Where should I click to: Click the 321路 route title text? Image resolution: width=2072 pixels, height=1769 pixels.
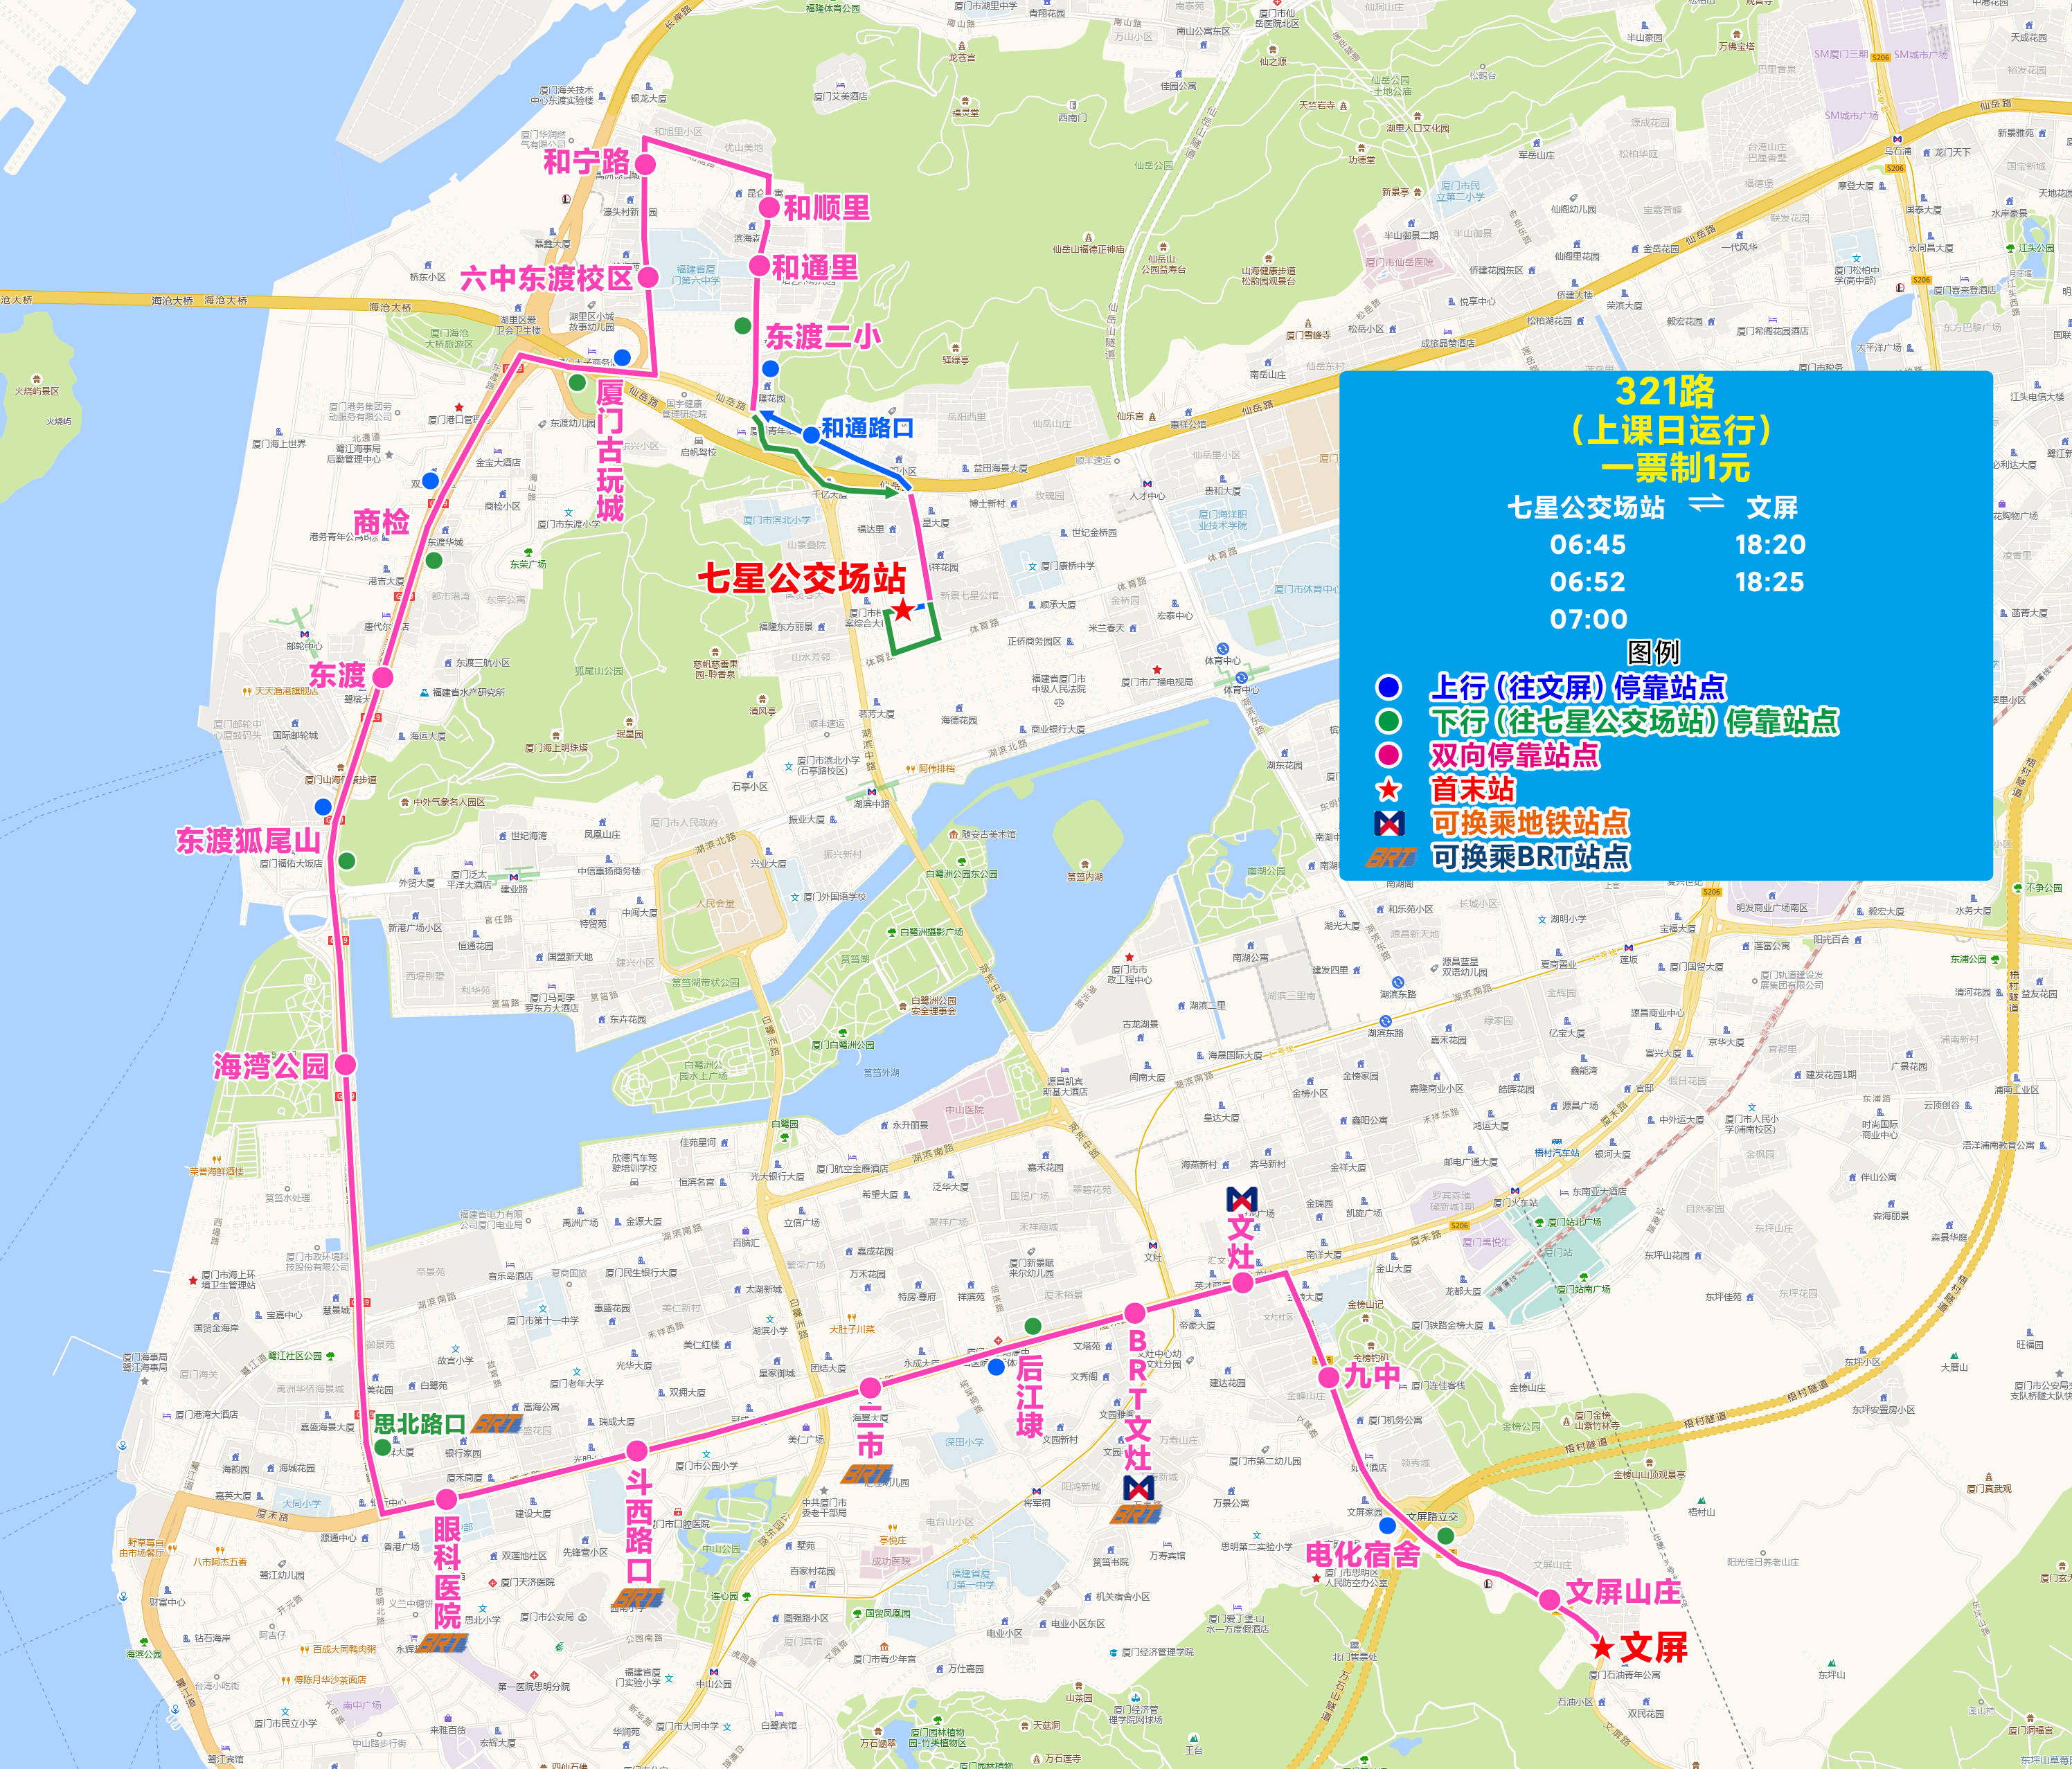tap(1665, 391)
